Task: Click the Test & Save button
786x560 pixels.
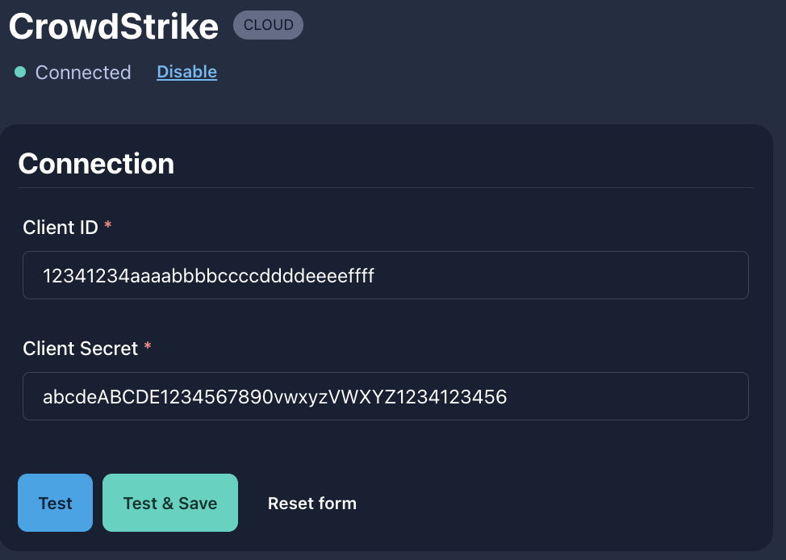Action: 169,503
